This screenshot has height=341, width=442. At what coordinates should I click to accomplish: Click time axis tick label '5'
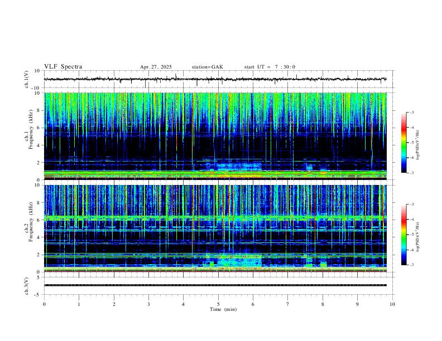[218, 304]
